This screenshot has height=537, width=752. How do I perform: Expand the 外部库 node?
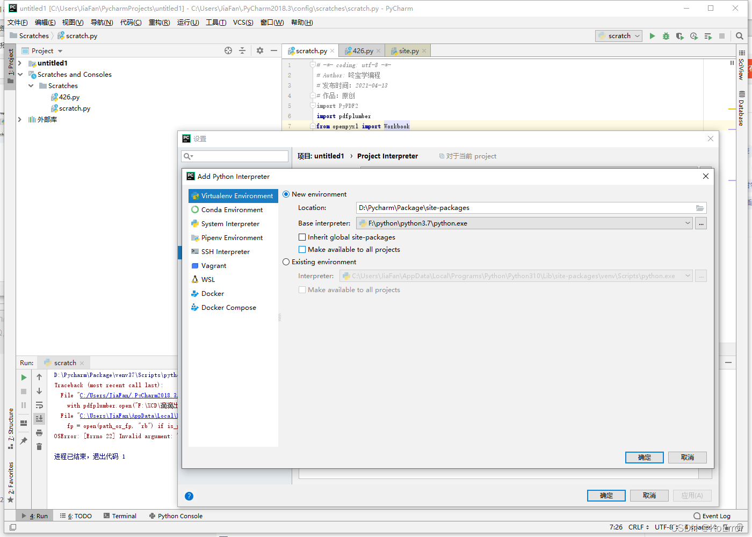tap(20, 120)
